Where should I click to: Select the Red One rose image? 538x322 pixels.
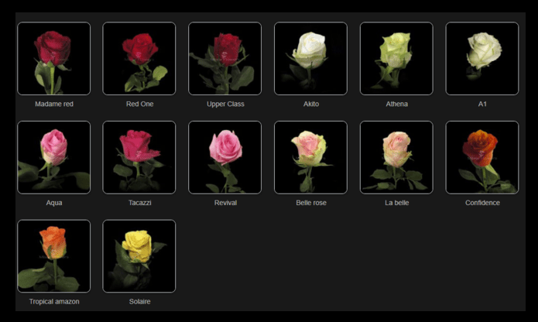139,59
